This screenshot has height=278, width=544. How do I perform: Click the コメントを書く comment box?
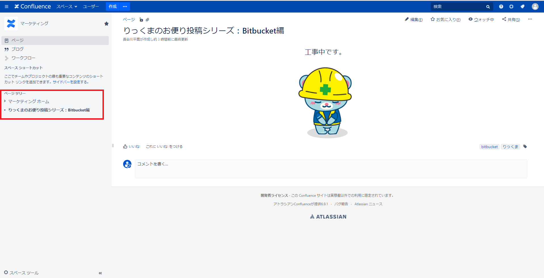pyautogui.click(x=331, y=169)
